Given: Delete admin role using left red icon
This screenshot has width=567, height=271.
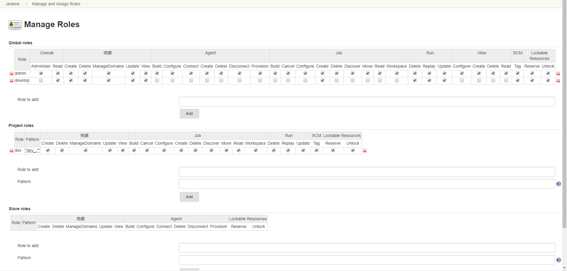Looking at the screenshot, I should tap(12, 74).
